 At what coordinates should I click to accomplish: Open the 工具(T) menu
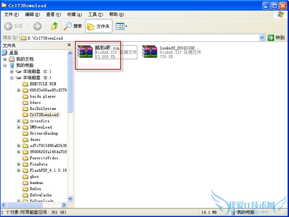click(96, 15)
